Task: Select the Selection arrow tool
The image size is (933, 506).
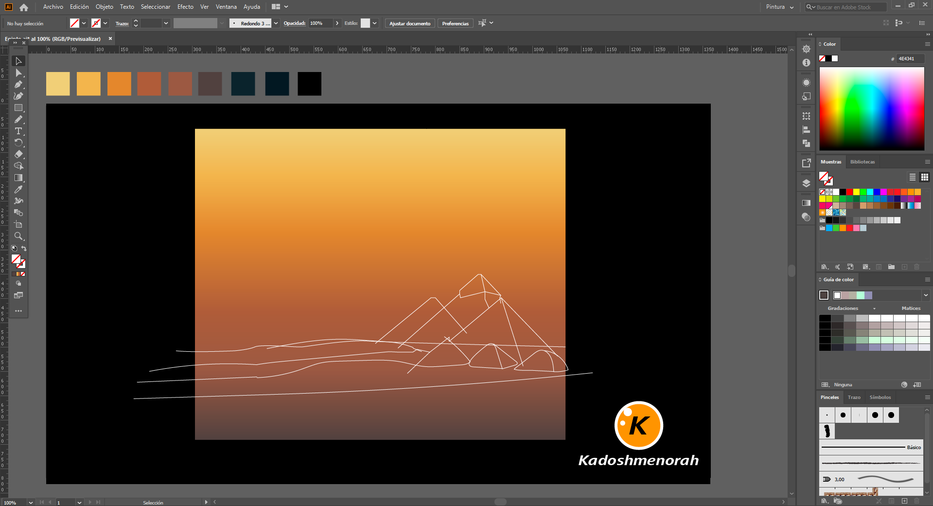Action: click(x=18, y=61)
